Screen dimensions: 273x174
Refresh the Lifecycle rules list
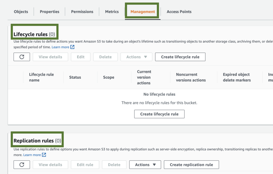pyautogui.click(x=22, y=57)
